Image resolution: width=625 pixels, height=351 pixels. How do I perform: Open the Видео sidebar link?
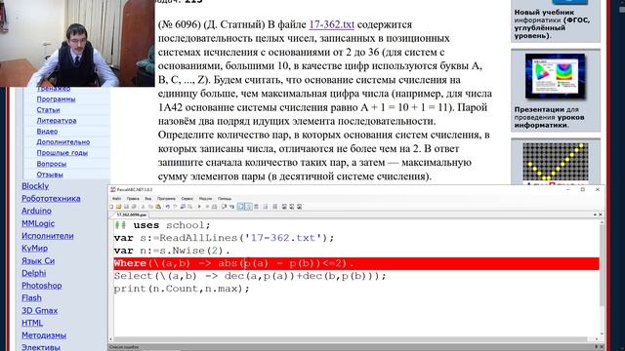(x=47, y=132)
